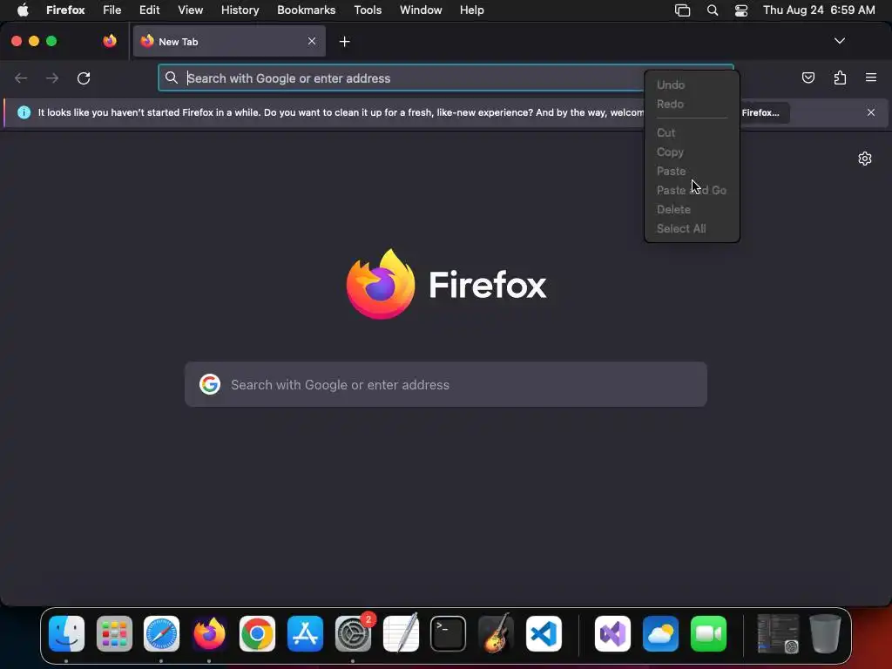Open the File menu
The height and width of the screenshot is (669, 892).
tap(111, 10)
